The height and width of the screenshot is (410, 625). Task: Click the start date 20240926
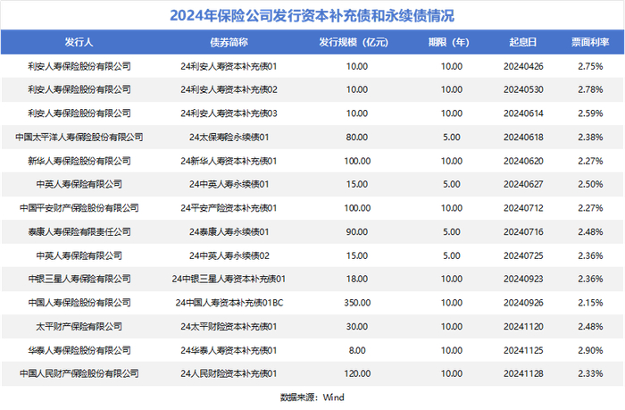coord(523,303)
